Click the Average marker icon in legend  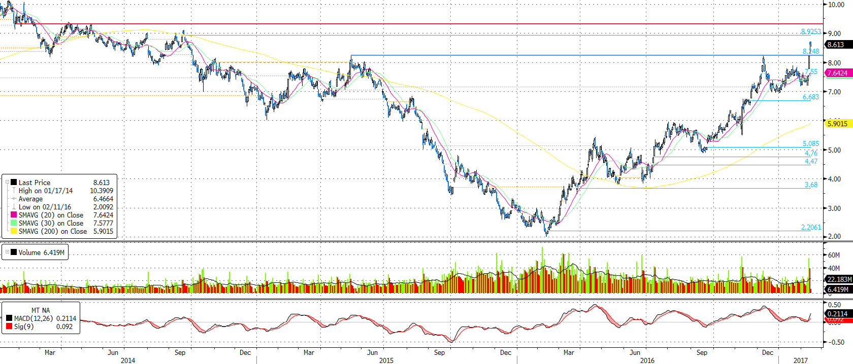pos(14,199)
